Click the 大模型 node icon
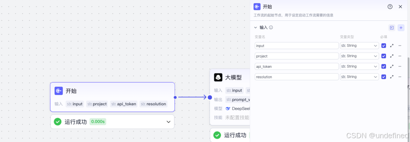Viewport: 410px width, 142px height. pos(218,77)
